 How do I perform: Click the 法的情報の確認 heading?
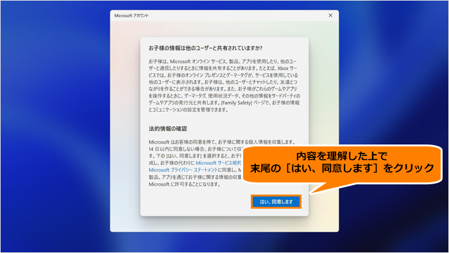pos(168,128)
